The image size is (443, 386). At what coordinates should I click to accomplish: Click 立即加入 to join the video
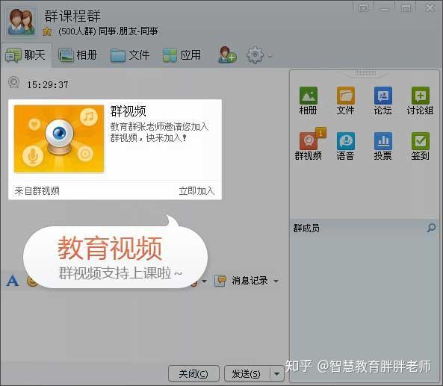196,191
